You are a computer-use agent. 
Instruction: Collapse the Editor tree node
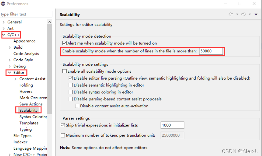(x=10, y=73)
